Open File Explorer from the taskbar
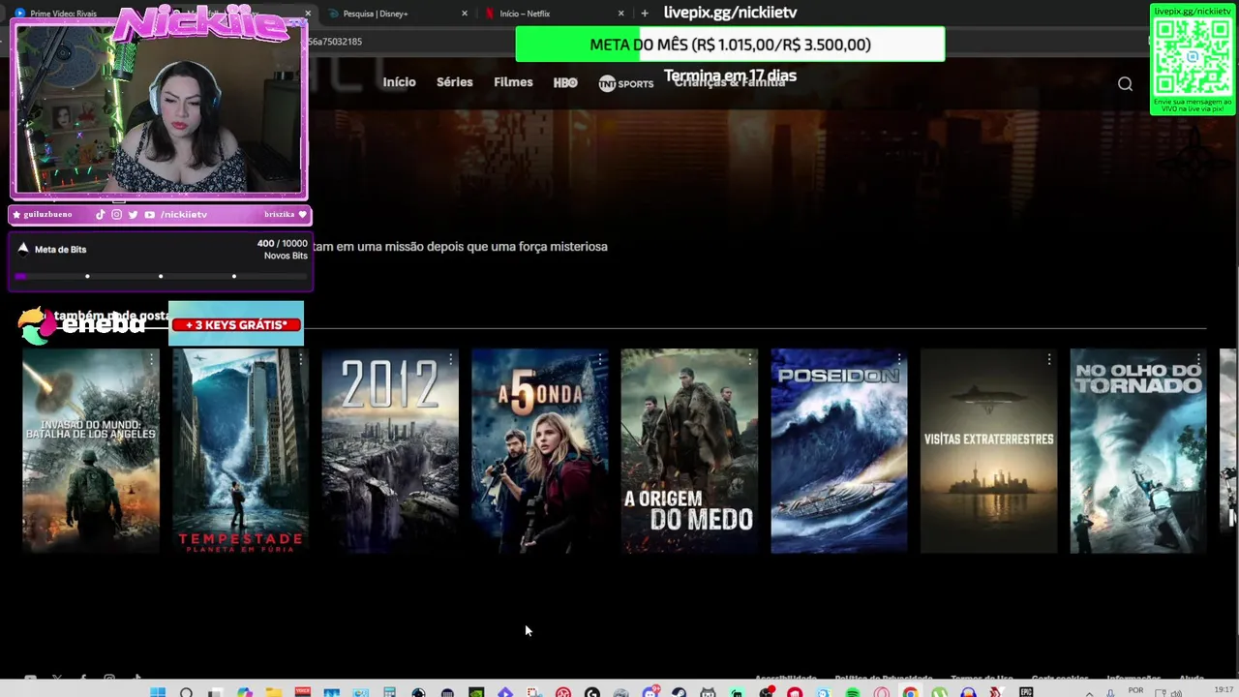 (x=273, y=692)
